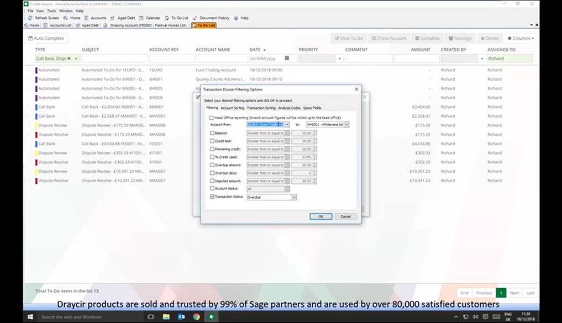Expand the Account from dropdown
Screen dimensions: 562x323
pyautogui.click(x=287, y=125)
